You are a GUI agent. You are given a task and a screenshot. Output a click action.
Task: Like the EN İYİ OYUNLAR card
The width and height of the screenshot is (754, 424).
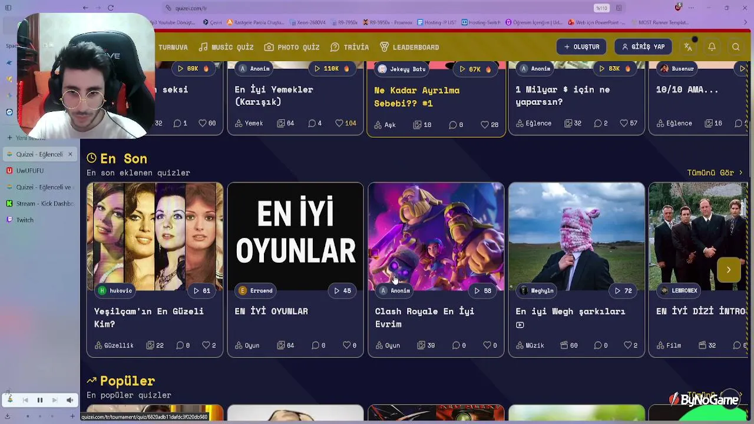click(347, 345)
